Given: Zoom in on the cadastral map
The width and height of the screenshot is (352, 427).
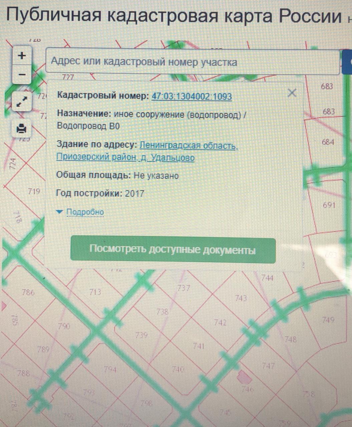Looking at the screenshot, I should point(22,55).
